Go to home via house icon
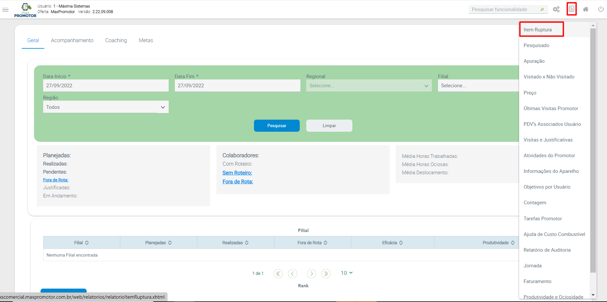The width and height of the screenshot is (607, 302). pos(586,9)
